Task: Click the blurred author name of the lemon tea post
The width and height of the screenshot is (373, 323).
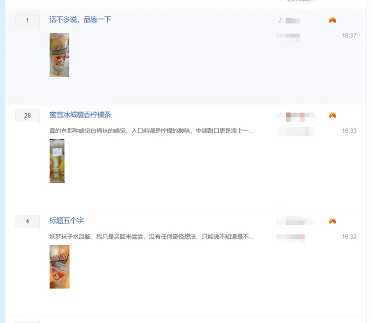Action: [x=296, y=116]
